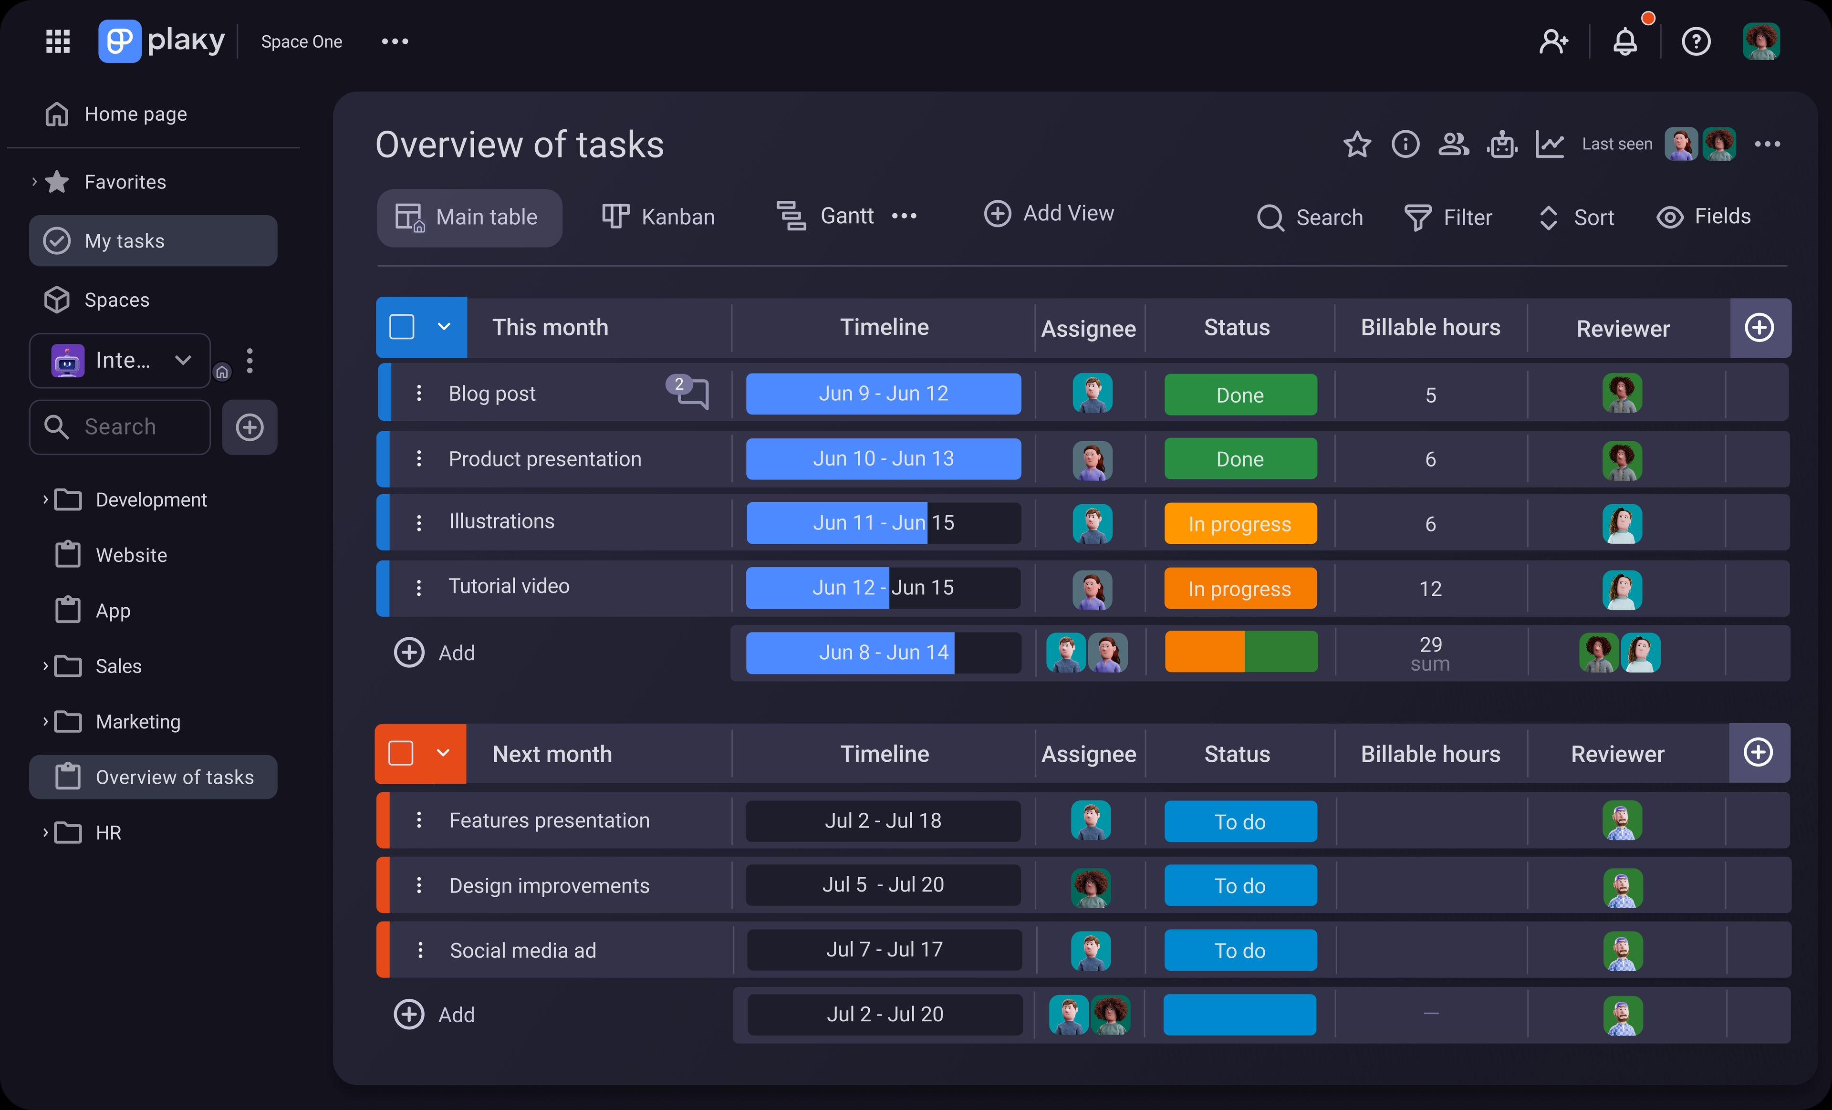The image size is (1832, 1110).
Task: Add column in Next month group
Action: tap(1759, 752)
